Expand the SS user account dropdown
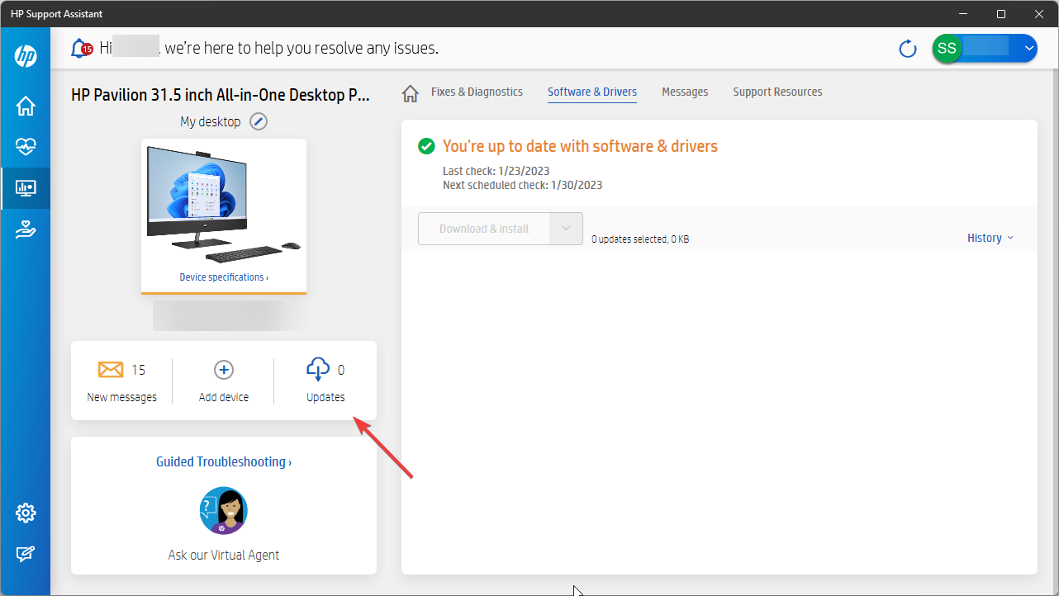Image resolution: width=1059 pixels, height=596 pixels. coord(1029,49)
